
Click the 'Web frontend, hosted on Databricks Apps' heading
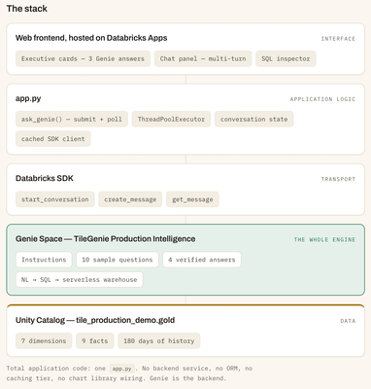[91, 38]
